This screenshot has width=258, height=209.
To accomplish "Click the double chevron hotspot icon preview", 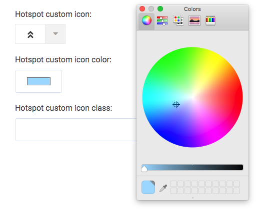I will pyautogui.click(x=30, y=34).
